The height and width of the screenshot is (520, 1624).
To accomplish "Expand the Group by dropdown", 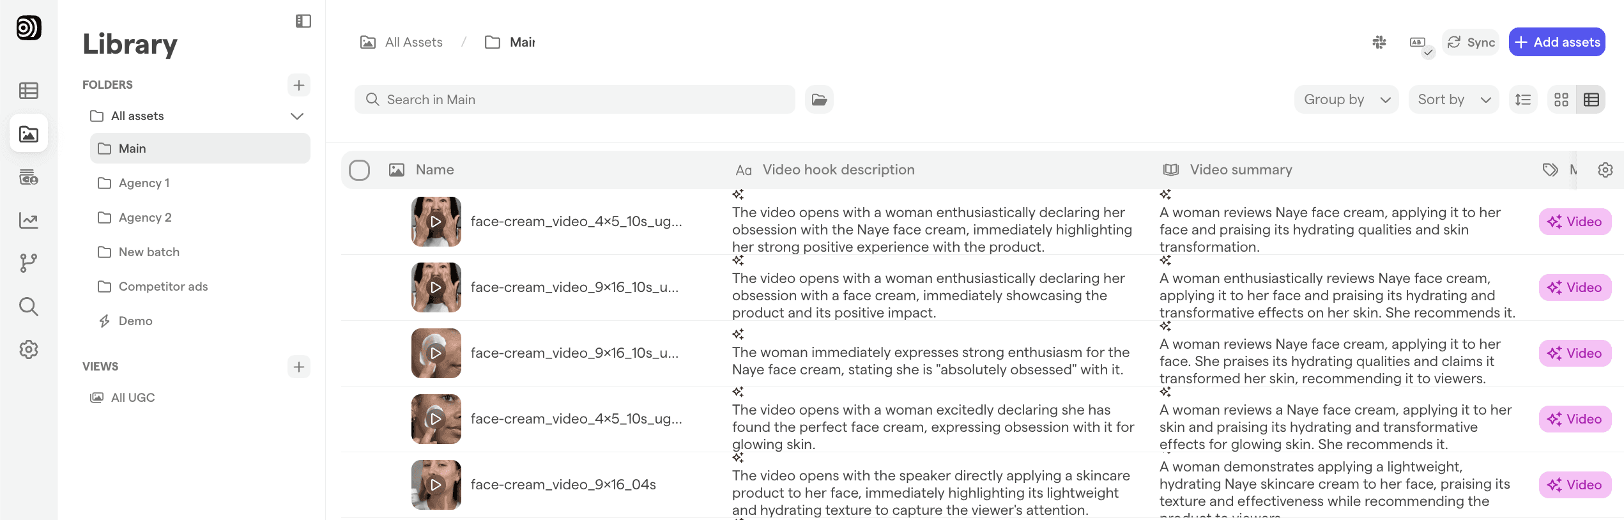I will pyautogui.click(x=1347, y=100).
